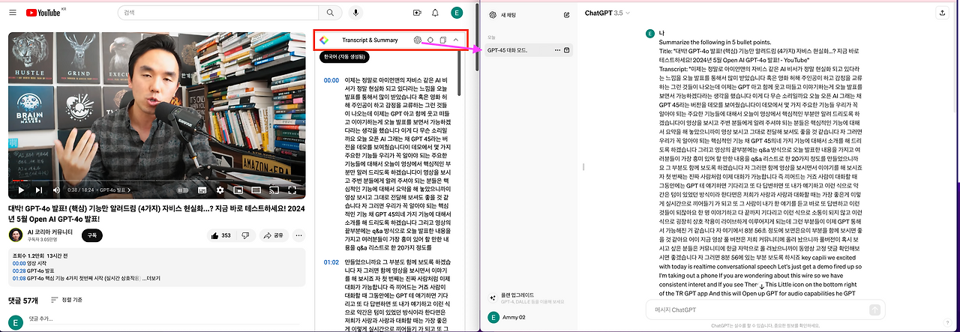
Task: Click the 구독 subscribe button
Action: coord(94,235)
